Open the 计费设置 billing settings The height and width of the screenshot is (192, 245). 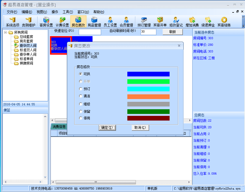pos(62,22)
